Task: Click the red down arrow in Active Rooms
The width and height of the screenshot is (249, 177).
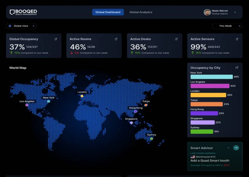Action: coord(72,53)
